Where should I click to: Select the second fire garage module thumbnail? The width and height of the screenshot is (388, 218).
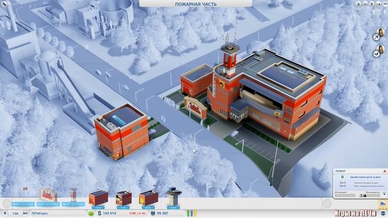pos(123,198)
